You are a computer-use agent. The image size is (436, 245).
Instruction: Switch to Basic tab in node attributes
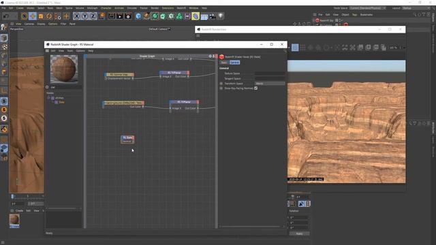click(224, 63)
